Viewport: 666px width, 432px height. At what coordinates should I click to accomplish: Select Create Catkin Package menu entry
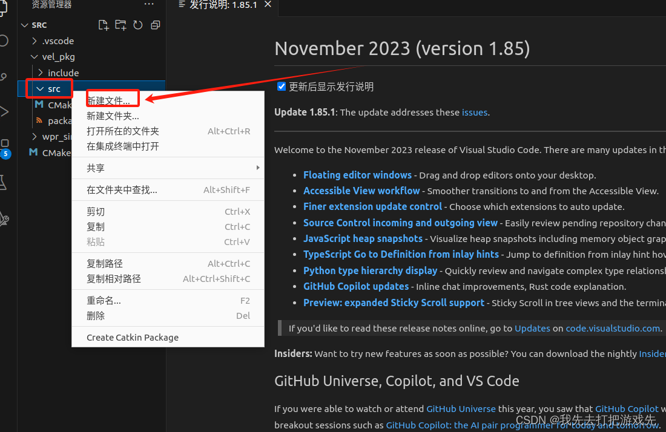168,338
